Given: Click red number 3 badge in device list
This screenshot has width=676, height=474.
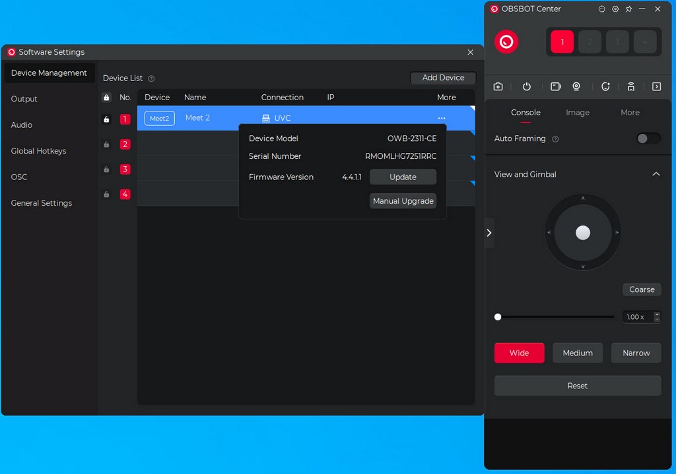Looking at the screenshot, I should point(125,169).
